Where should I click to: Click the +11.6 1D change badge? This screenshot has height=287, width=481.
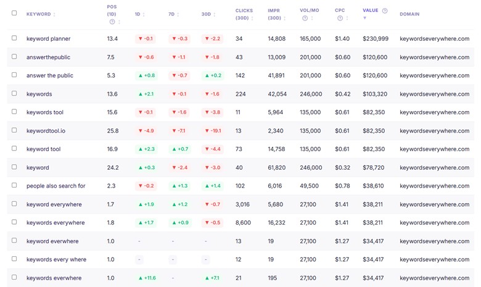coord(147,278)
